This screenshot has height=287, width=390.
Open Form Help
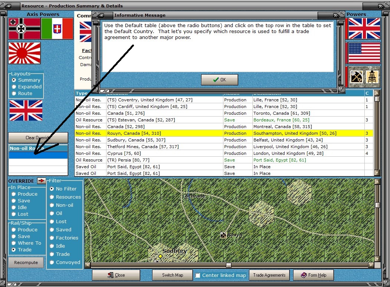point(314,275)
